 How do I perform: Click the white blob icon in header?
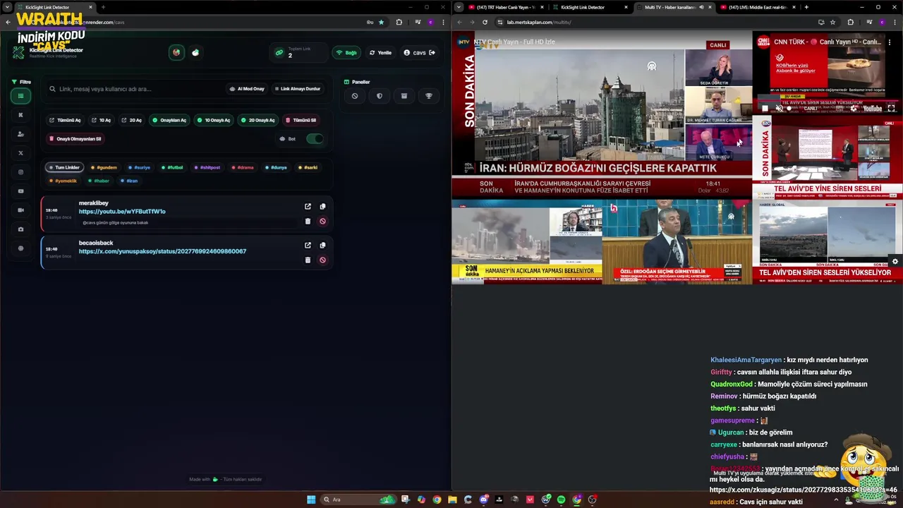(195, 52)
